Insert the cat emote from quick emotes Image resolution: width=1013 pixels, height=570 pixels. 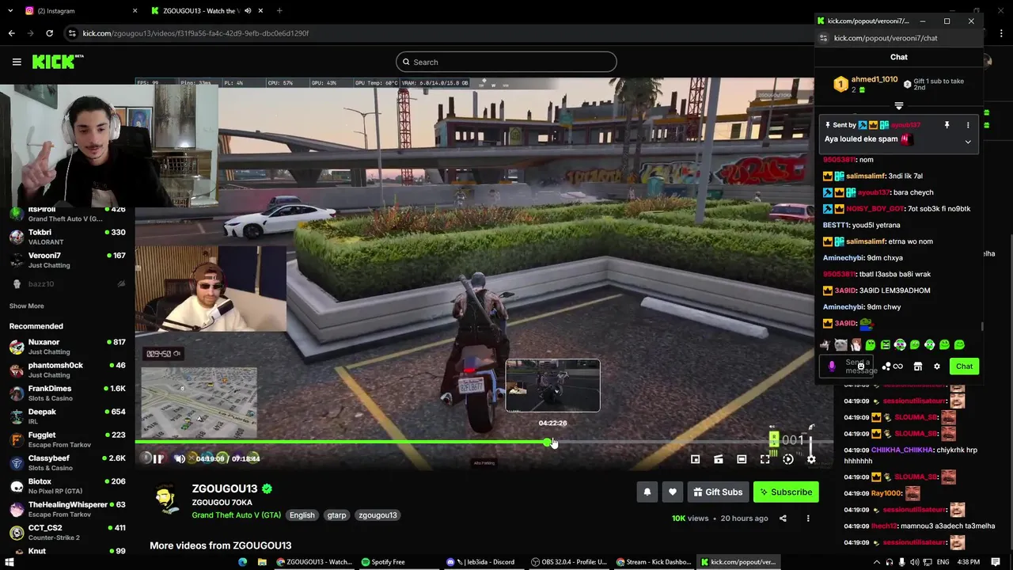(x=840, y=345)
